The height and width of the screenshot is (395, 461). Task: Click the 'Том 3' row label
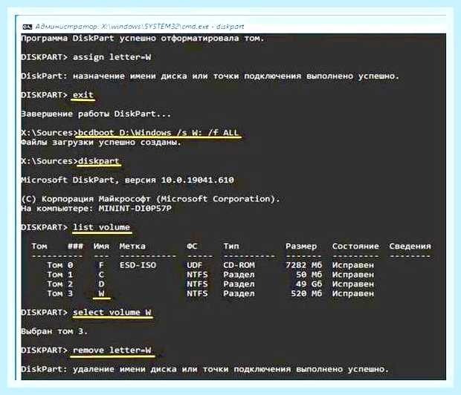click(x=60, y=293)
